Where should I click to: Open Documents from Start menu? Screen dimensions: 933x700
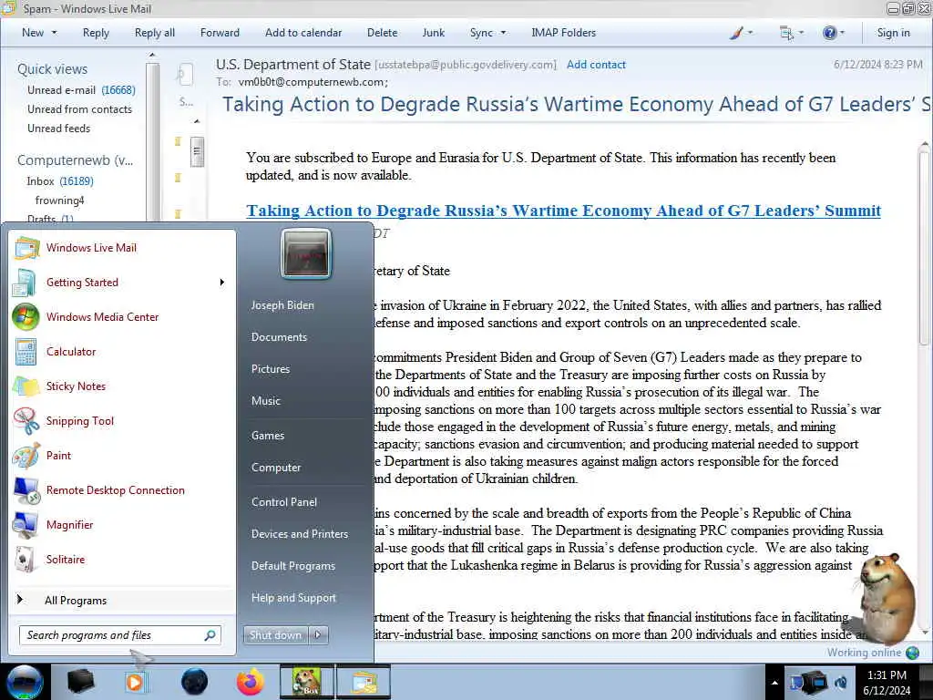279,337
